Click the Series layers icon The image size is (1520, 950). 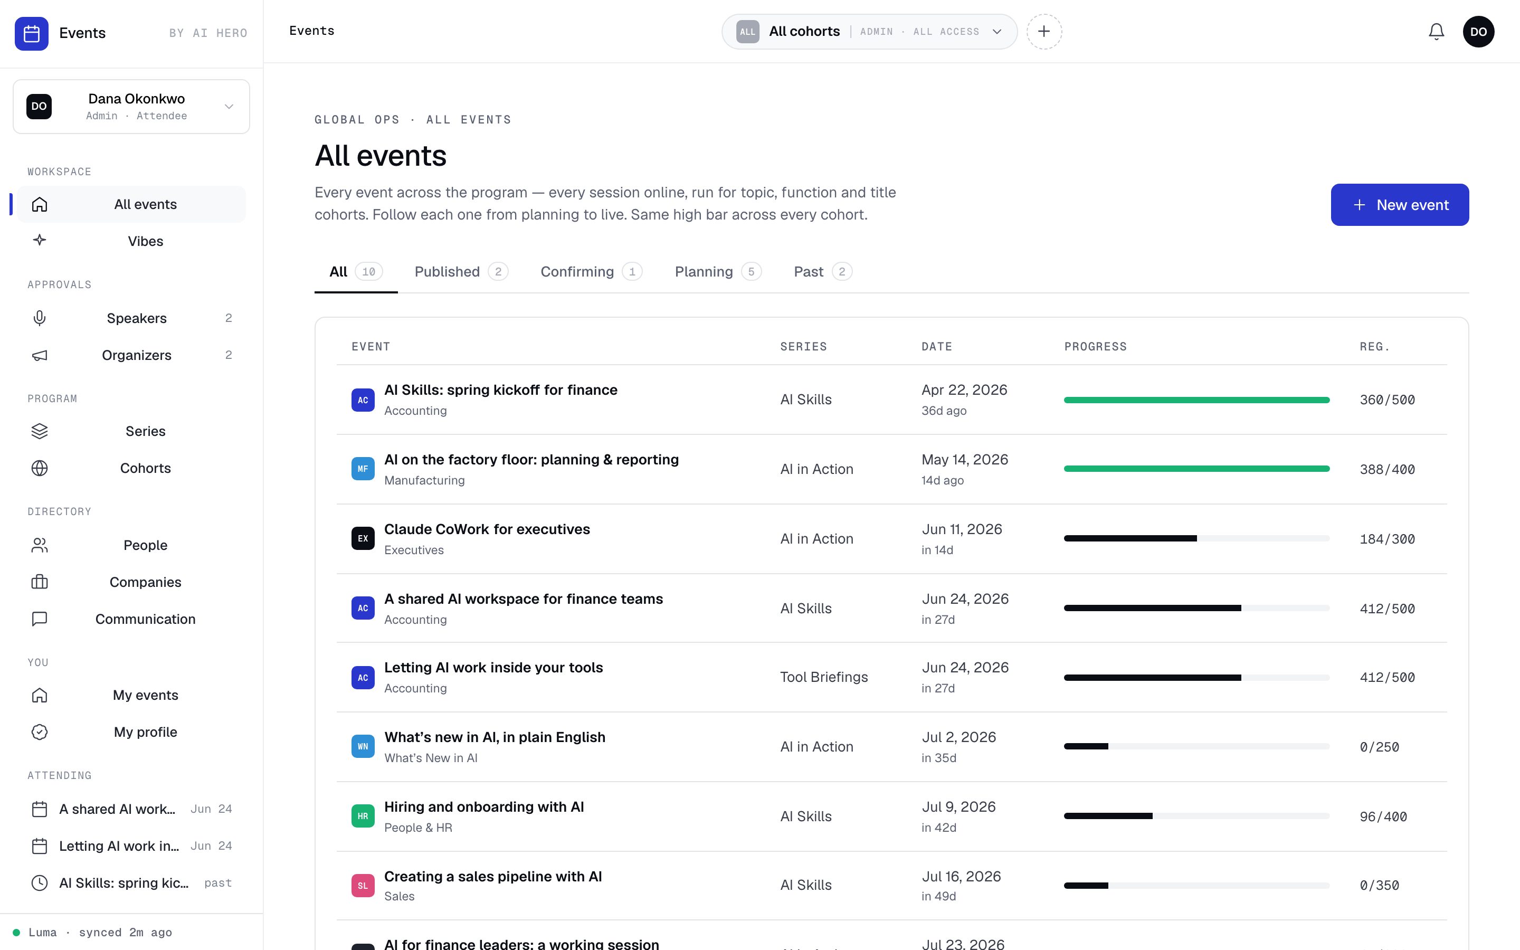[40, 431]
